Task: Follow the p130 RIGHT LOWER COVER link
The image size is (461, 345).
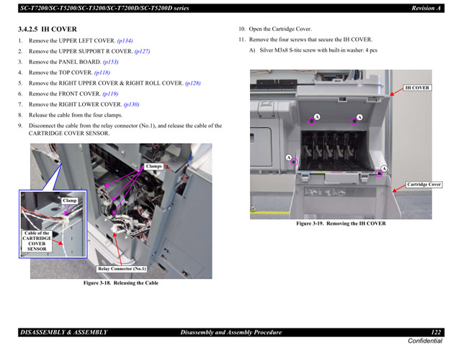Action: (x=131, y=104)
